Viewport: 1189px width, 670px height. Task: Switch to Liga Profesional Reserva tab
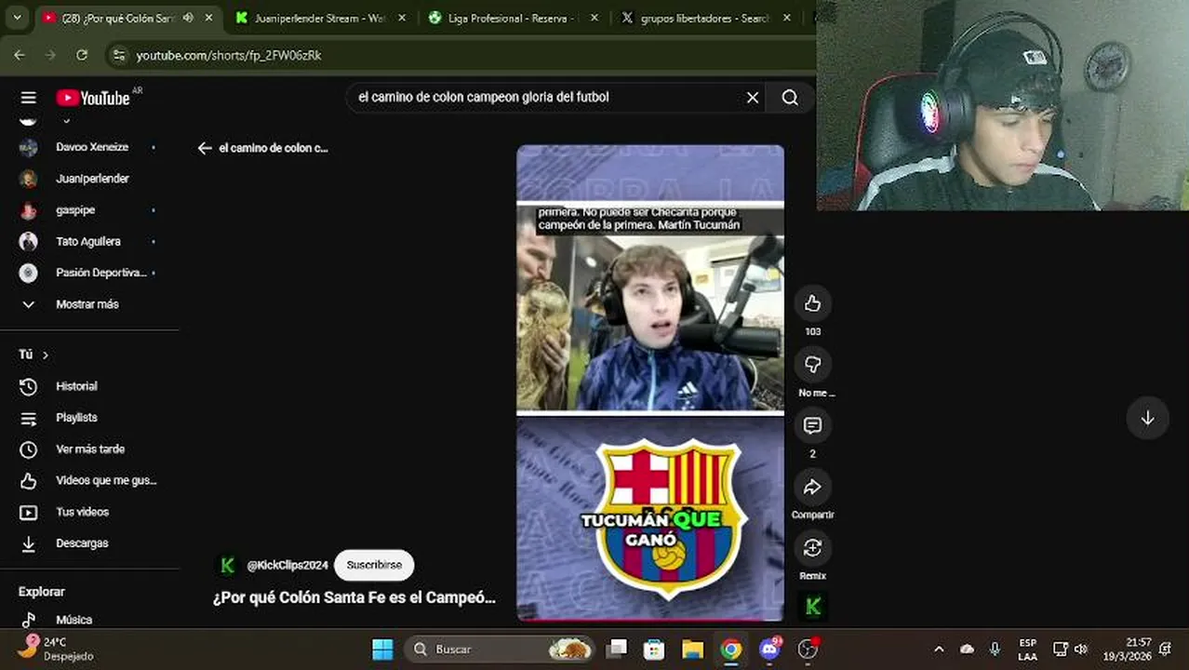[x=512, y=18]
